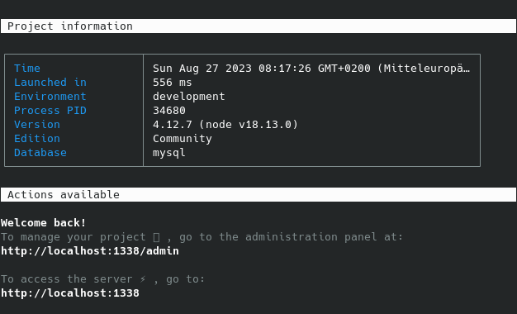Click the emoji glyph after 'your project'
The width and height of the screenshot is (517, 314).
pyautogui.click(x=157, y=237)
